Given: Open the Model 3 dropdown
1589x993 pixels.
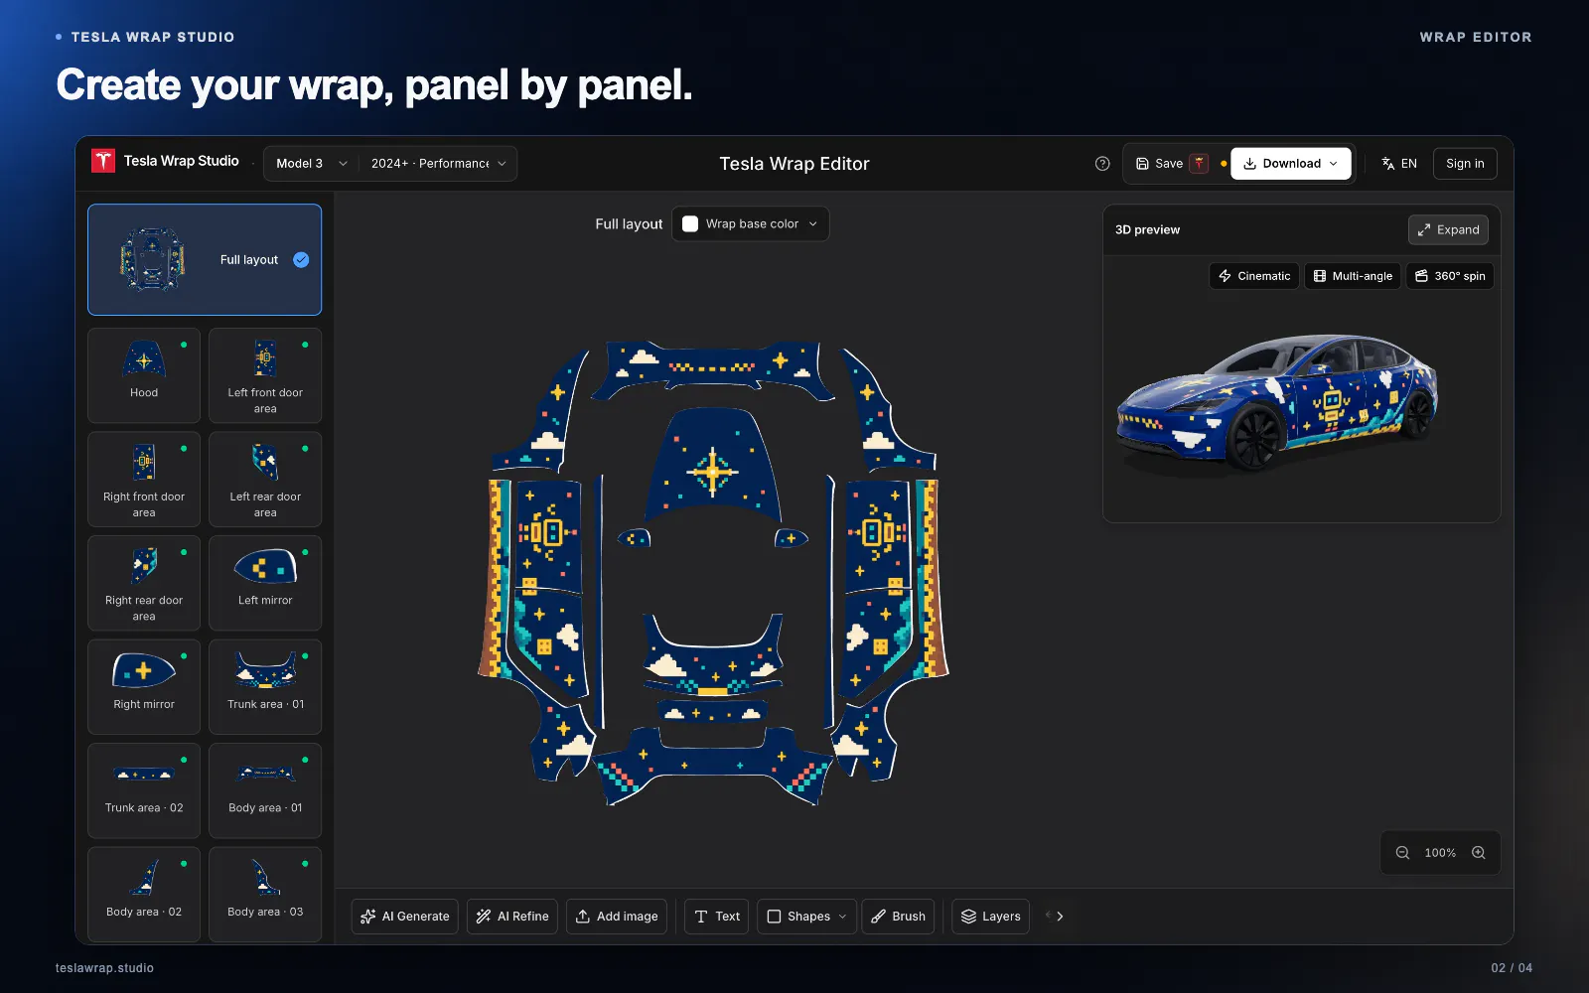Looking at the screenshot, I should tap(311, 164).
